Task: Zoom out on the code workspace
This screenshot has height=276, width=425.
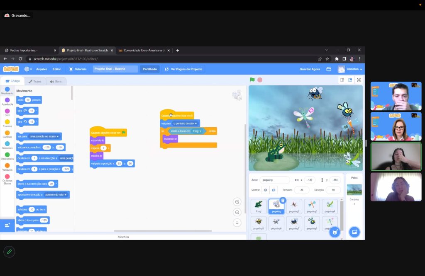Action: [237, 212]
